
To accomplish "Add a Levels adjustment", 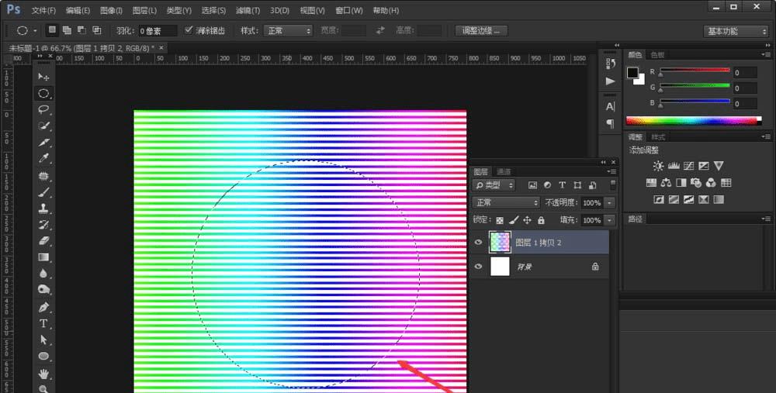I will 673,166.
